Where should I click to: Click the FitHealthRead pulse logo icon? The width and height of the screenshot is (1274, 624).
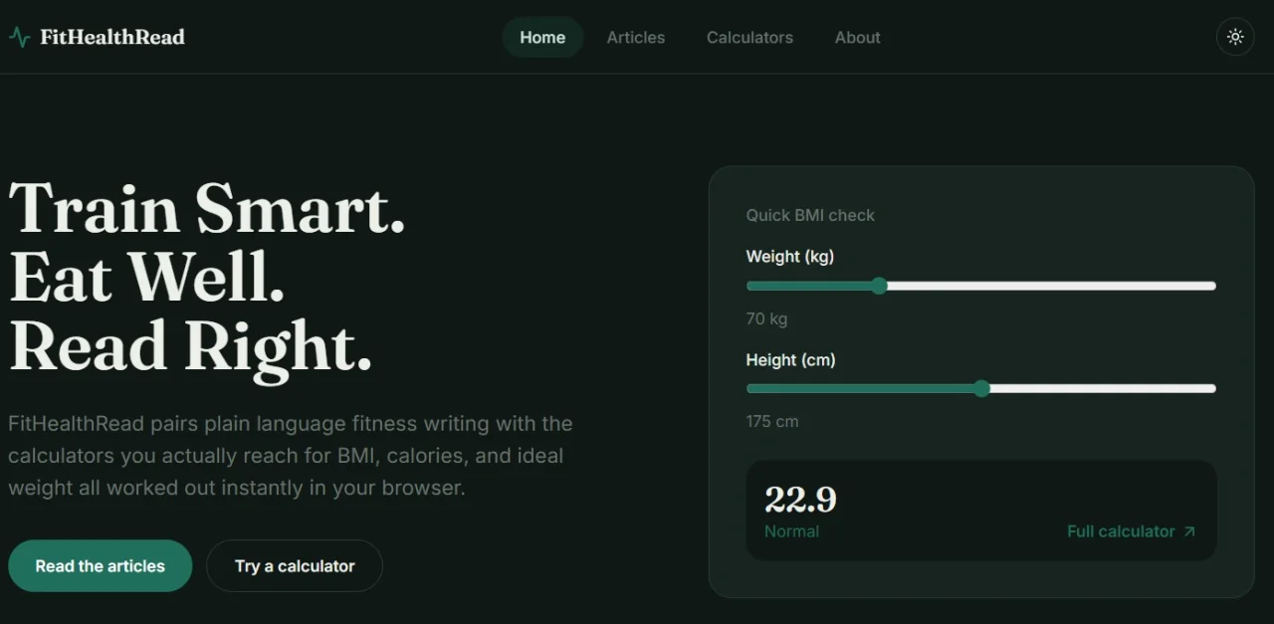click(19, 37)
